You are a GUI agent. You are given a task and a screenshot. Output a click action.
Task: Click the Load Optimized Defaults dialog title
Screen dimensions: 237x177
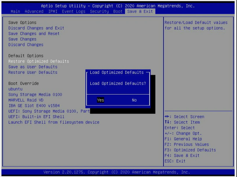coord(117,72)
